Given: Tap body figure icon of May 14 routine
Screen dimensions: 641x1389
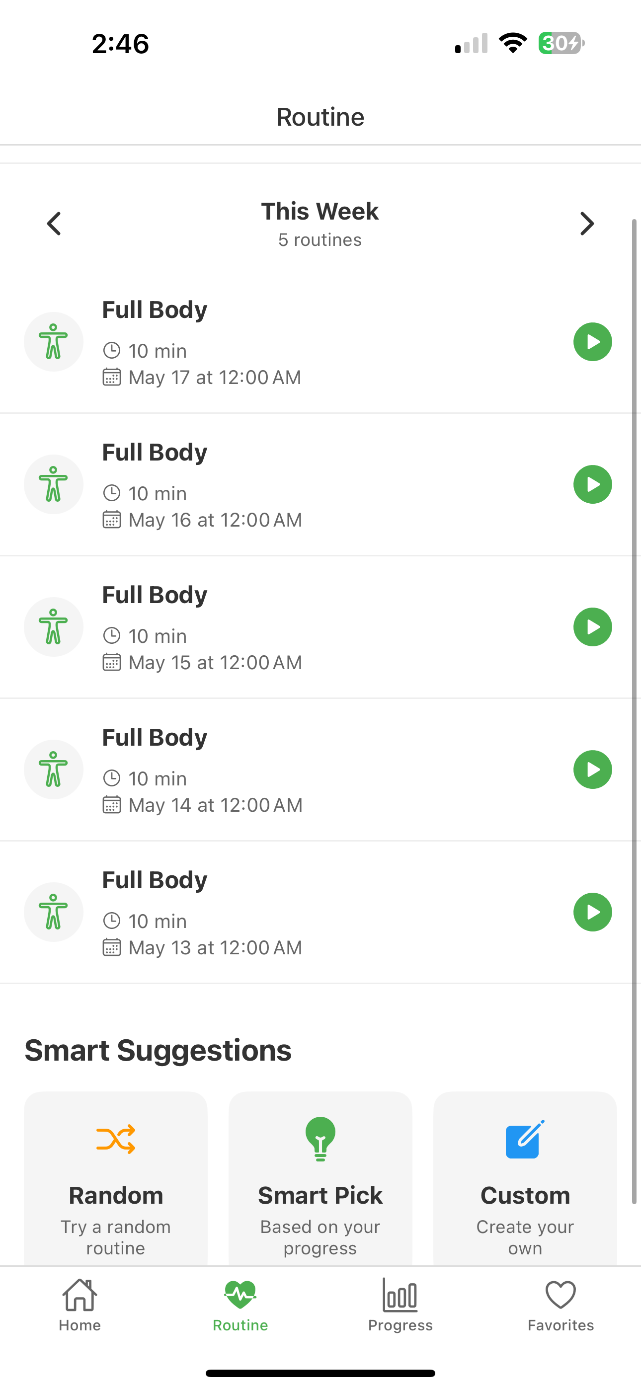Looking at the screenshot, I should pos(54,770).
